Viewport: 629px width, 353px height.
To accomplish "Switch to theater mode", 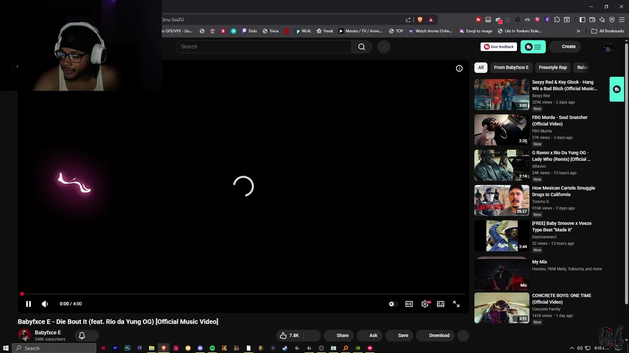I will [x=441, y=304].
